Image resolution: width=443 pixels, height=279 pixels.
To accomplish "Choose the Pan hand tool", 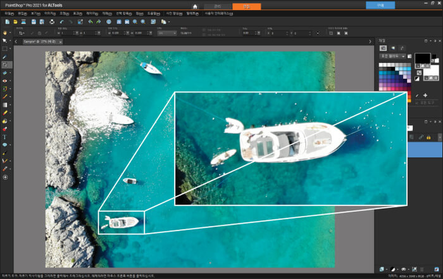I will click(5, 33).
